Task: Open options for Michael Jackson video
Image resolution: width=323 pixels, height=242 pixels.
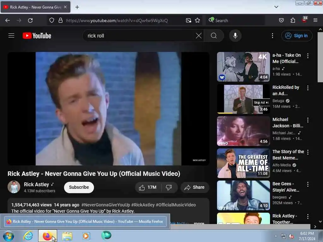Action: (x=308, y=120)
